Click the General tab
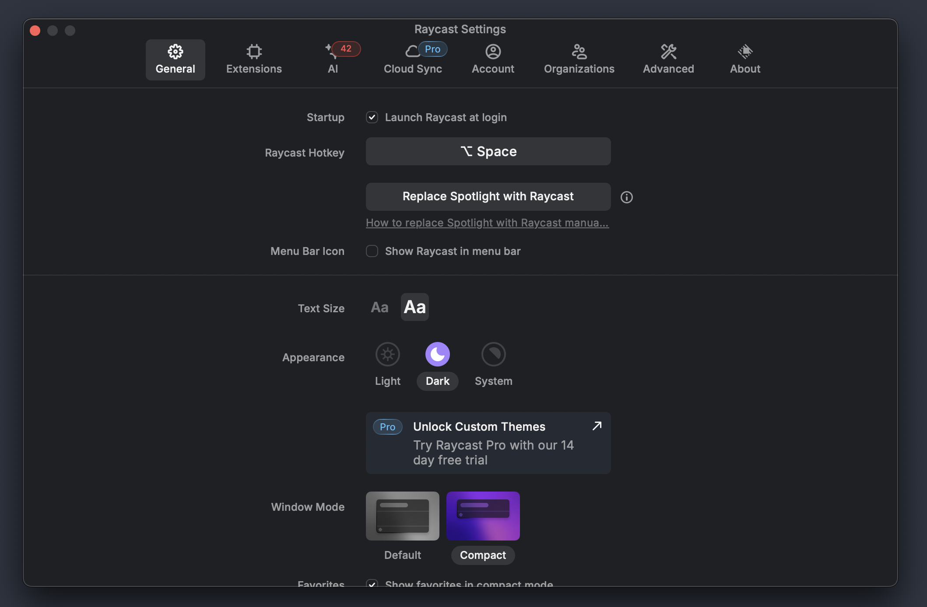 [x=175, y=59]
